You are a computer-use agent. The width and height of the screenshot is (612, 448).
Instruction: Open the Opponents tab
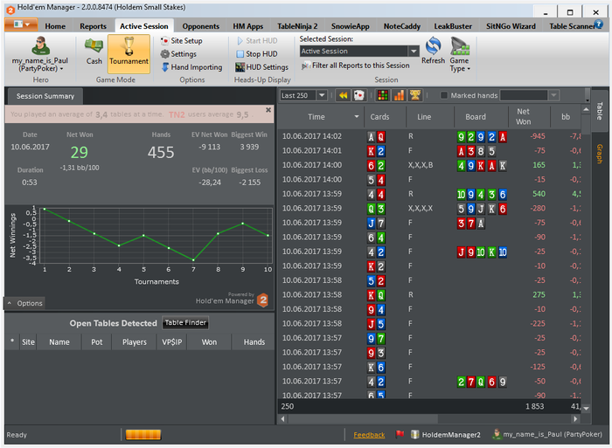[200, 26]
